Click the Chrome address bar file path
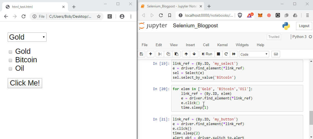 (70, 17)
